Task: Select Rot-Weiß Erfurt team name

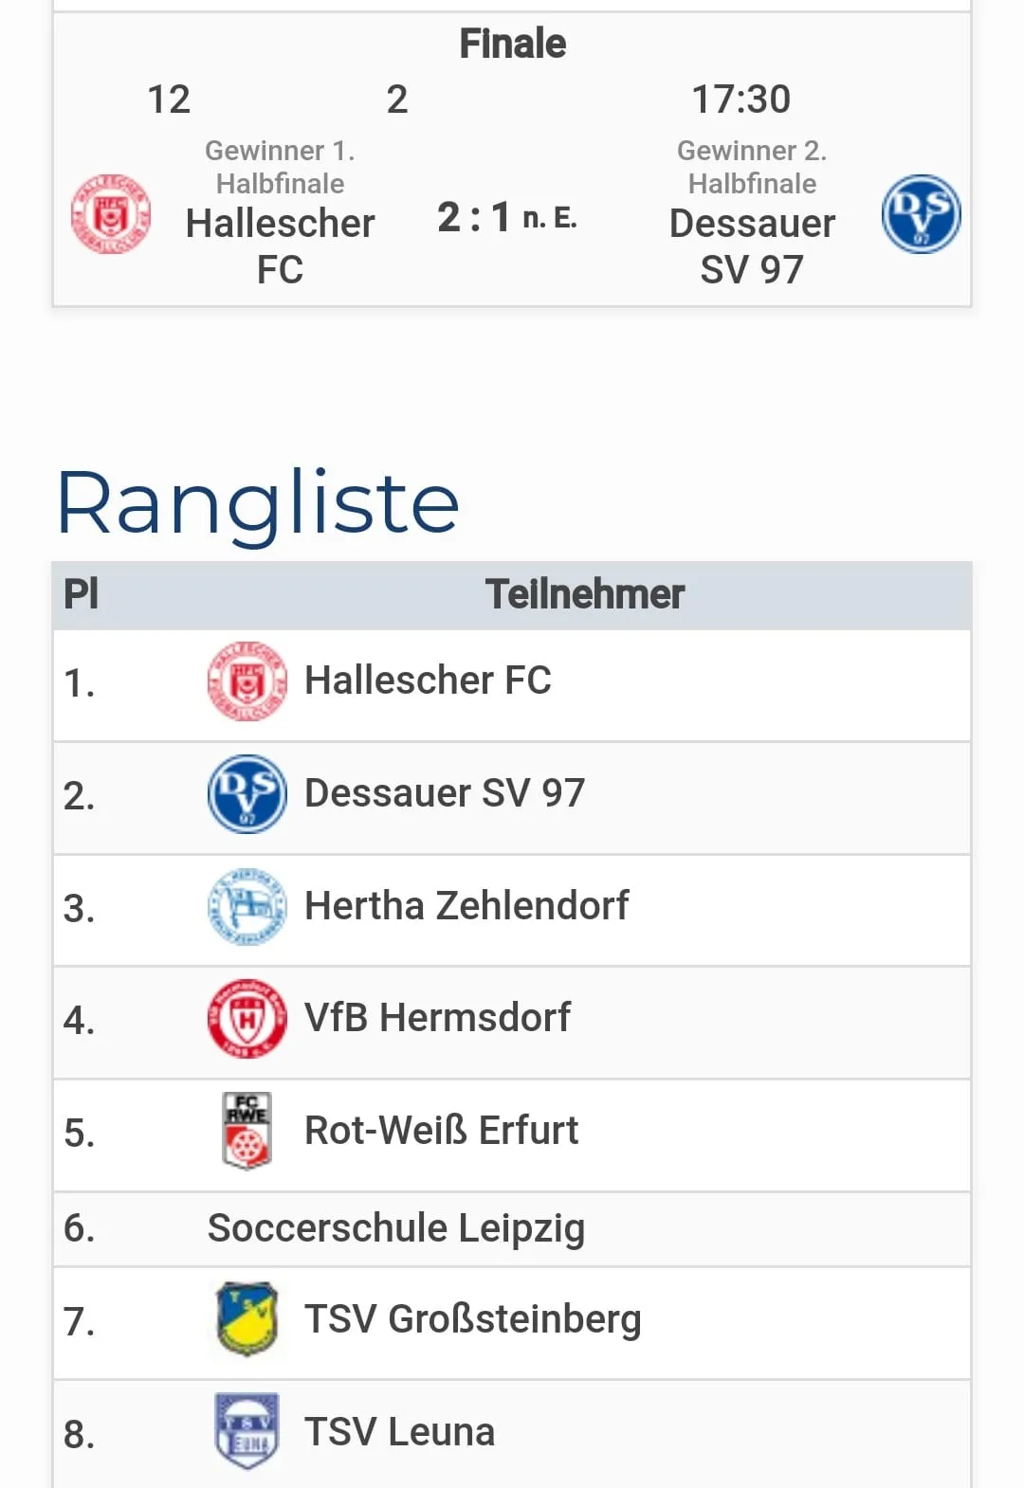Action: [x=441, y=1131]
